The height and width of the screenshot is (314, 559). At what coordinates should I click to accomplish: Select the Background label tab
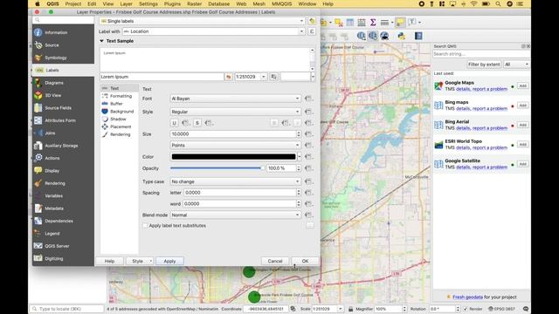click(120, 112)
